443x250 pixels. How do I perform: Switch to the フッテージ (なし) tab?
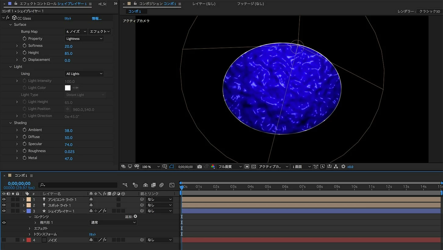[x=250, y=4]
